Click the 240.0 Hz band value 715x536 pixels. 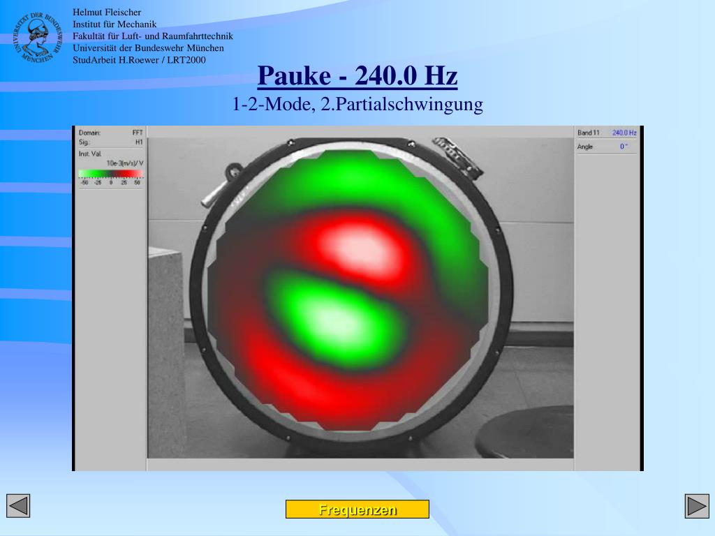click(624, 133)
